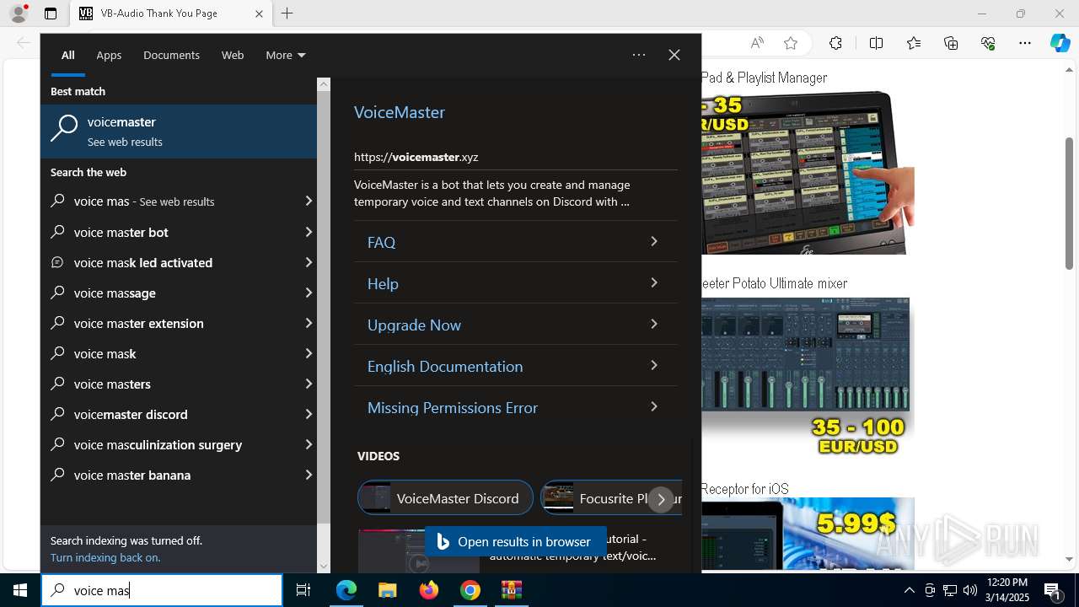Select the voicemaster best match result
The image size is (1079, 607).
tap(179, 132)
